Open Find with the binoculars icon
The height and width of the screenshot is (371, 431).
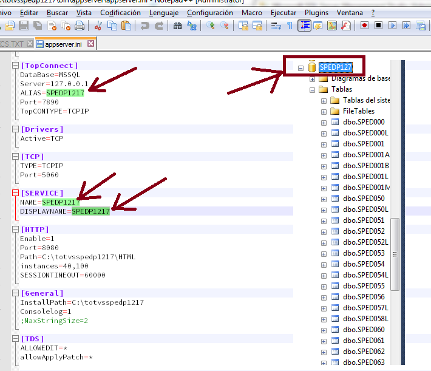(x=178, y=26)
